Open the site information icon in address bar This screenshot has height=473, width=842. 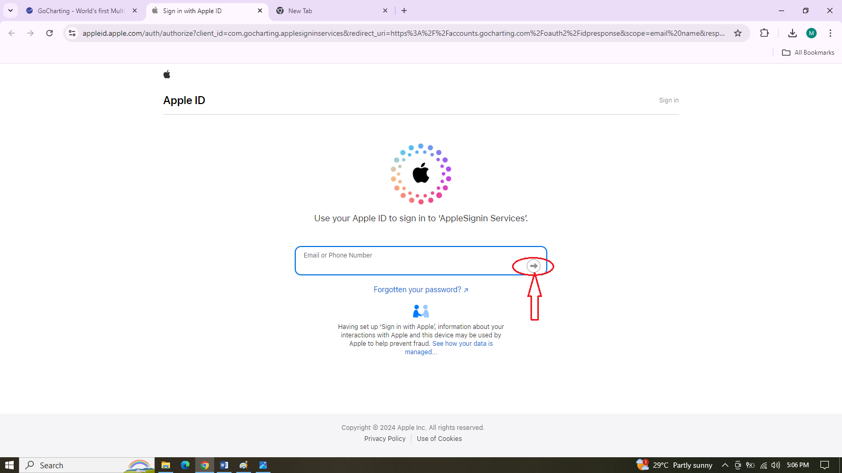[x=72, y=33]
